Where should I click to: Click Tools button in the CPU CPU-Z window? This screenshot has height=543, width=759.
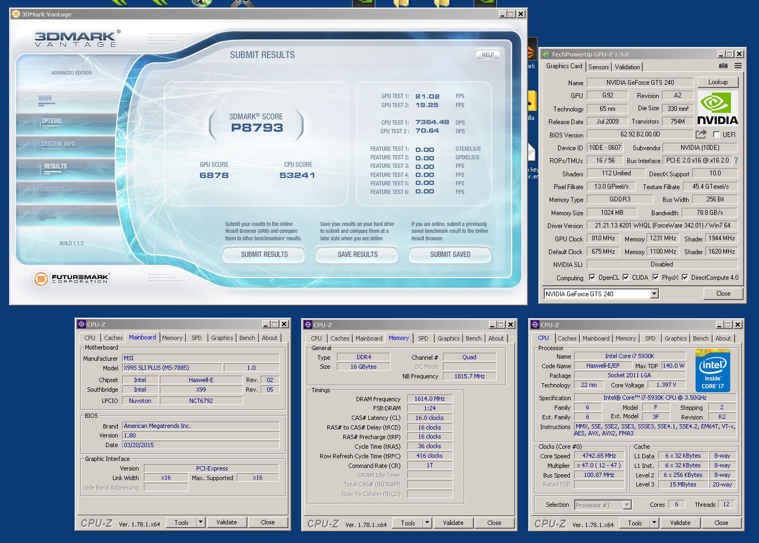click(635, 523)
